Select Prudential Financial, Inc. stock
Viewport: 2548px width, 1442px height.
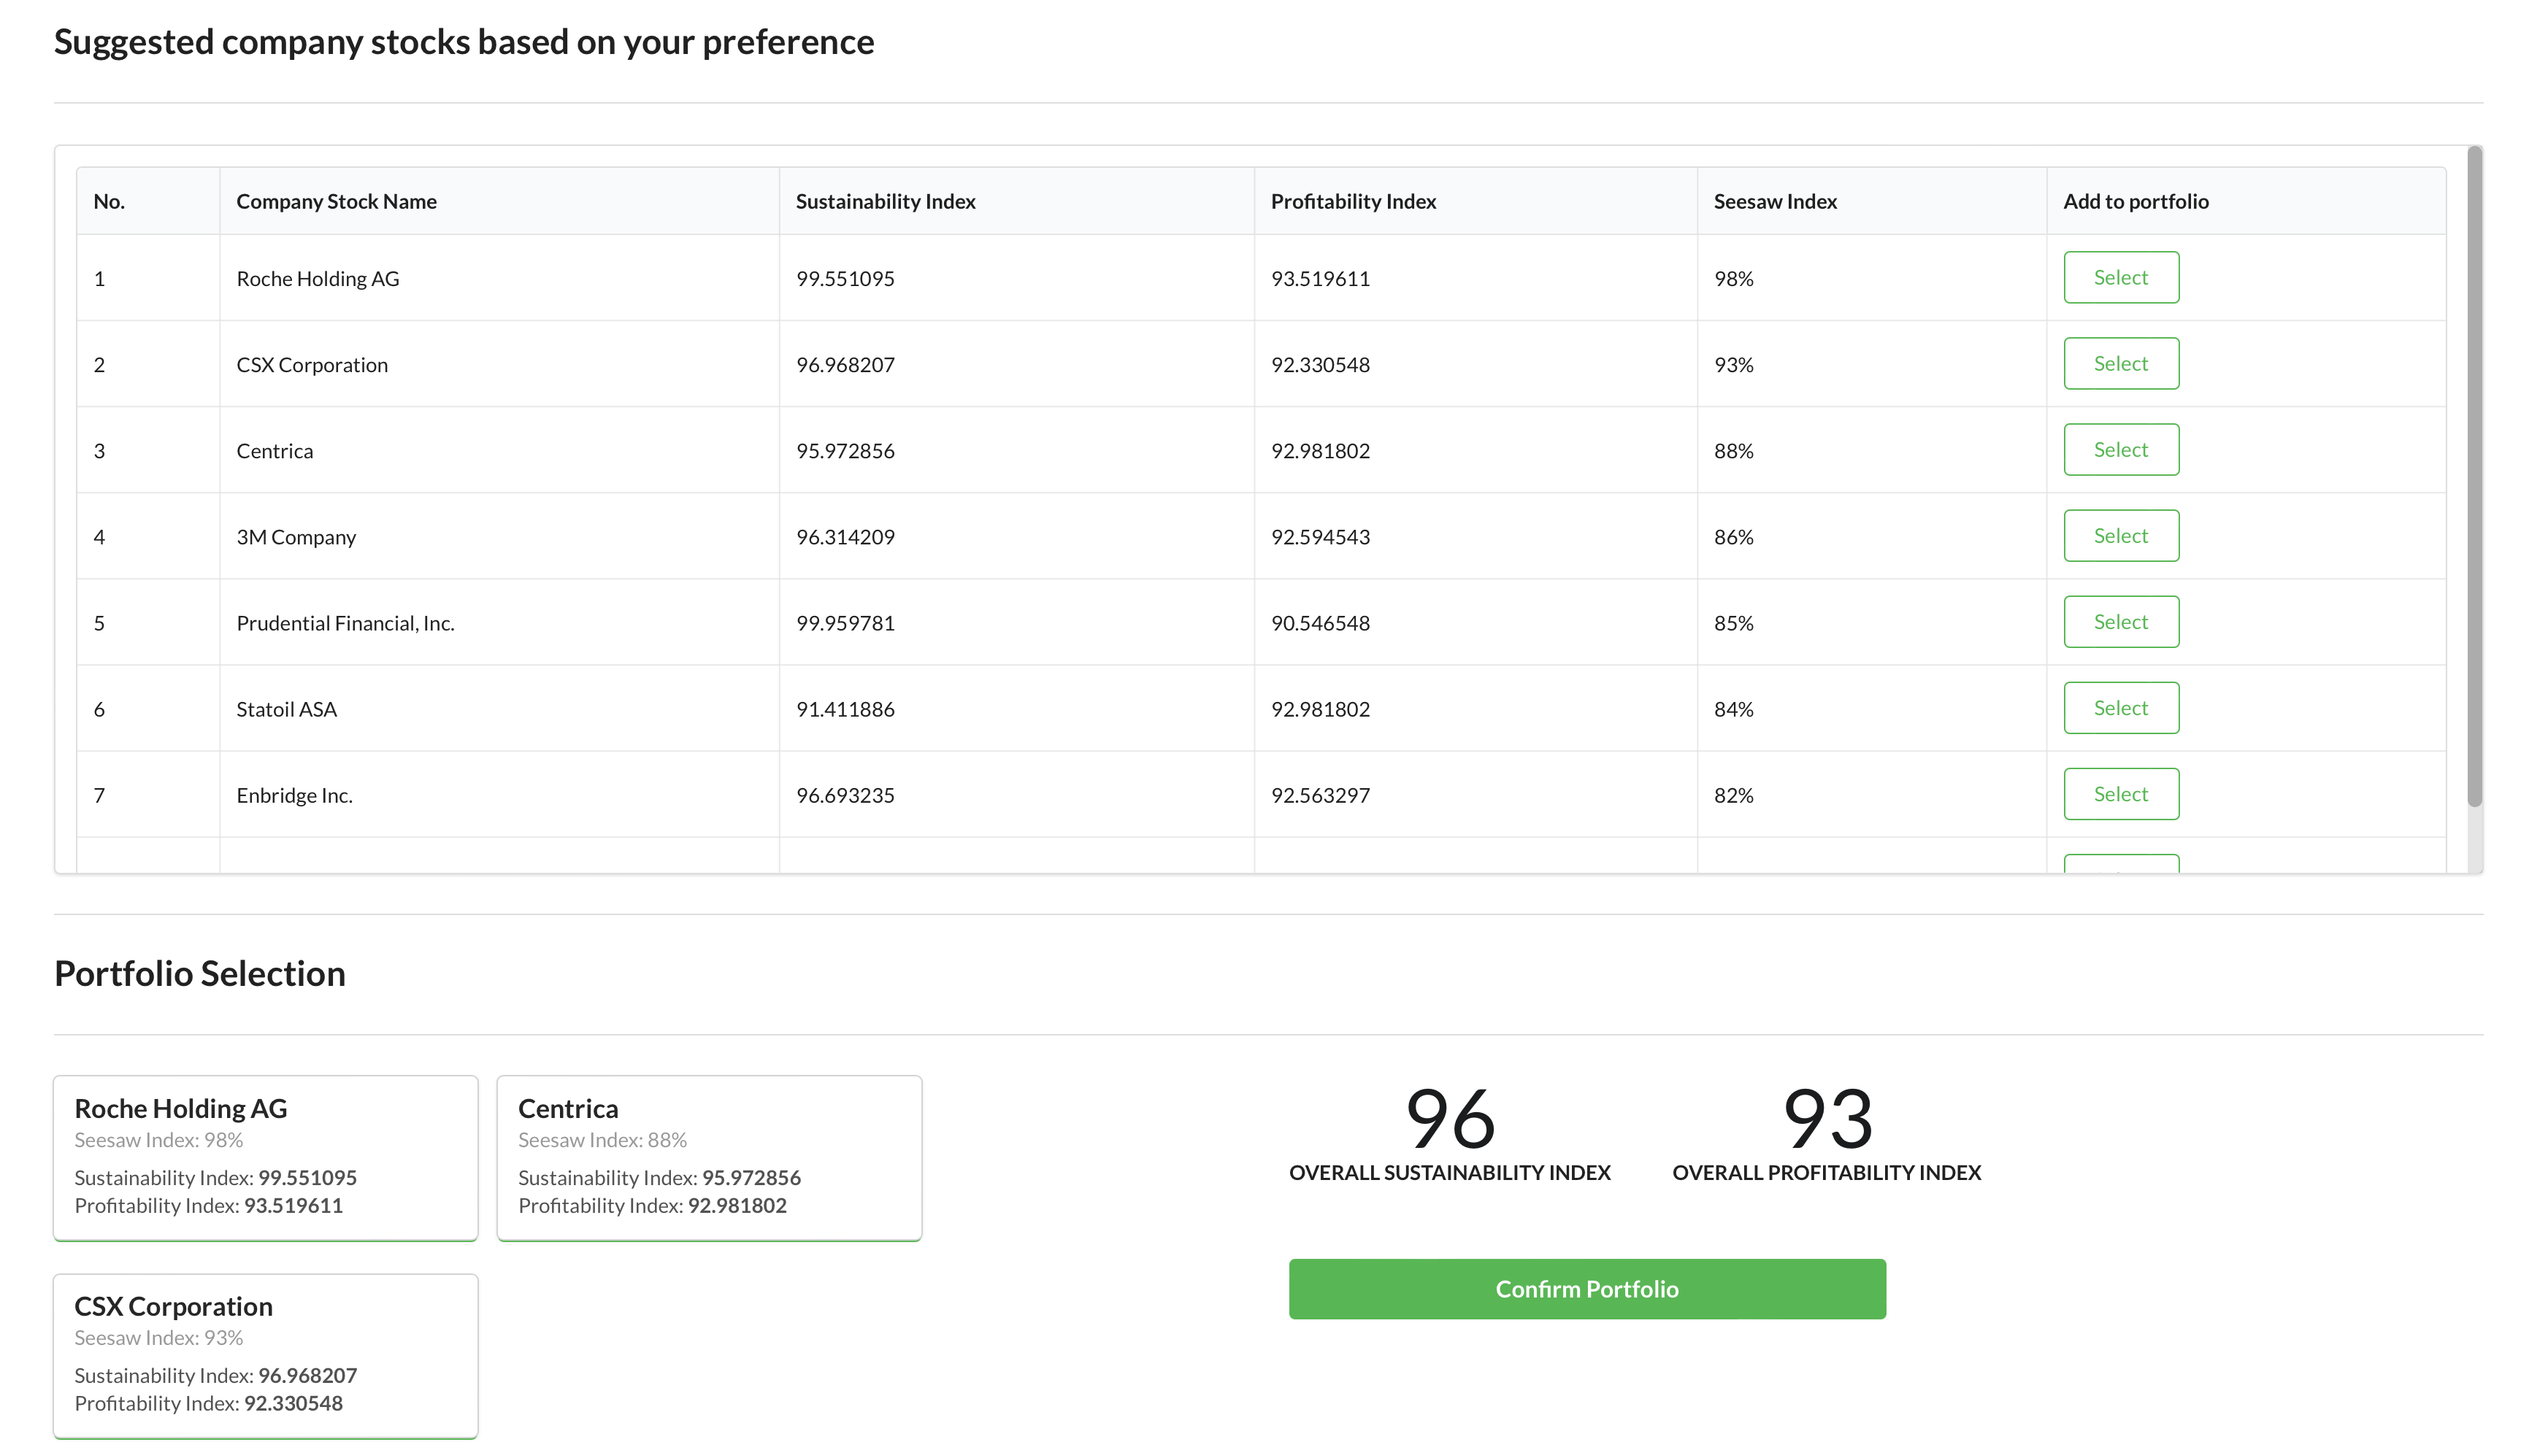coord(2120,622)
